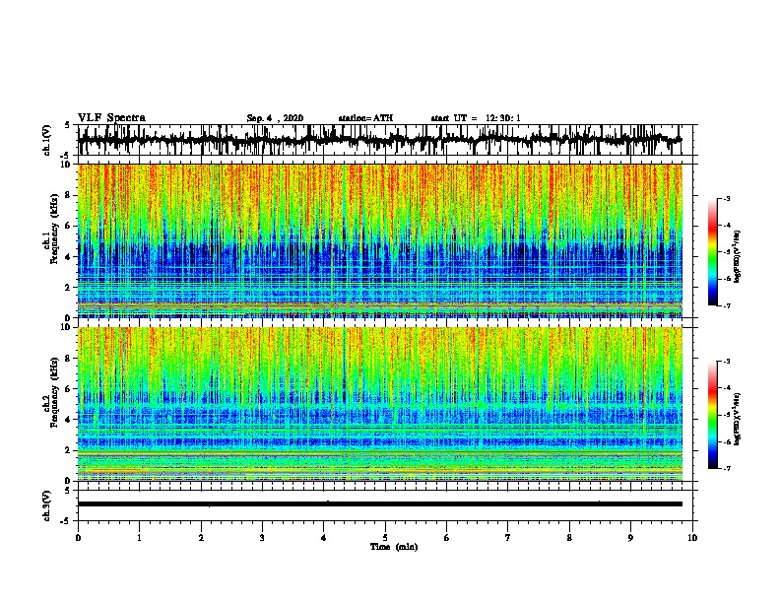Click the "-3" label on ch.1 colorbar
This screenshot has width=780, height=603.
click(x=727, y=199)
